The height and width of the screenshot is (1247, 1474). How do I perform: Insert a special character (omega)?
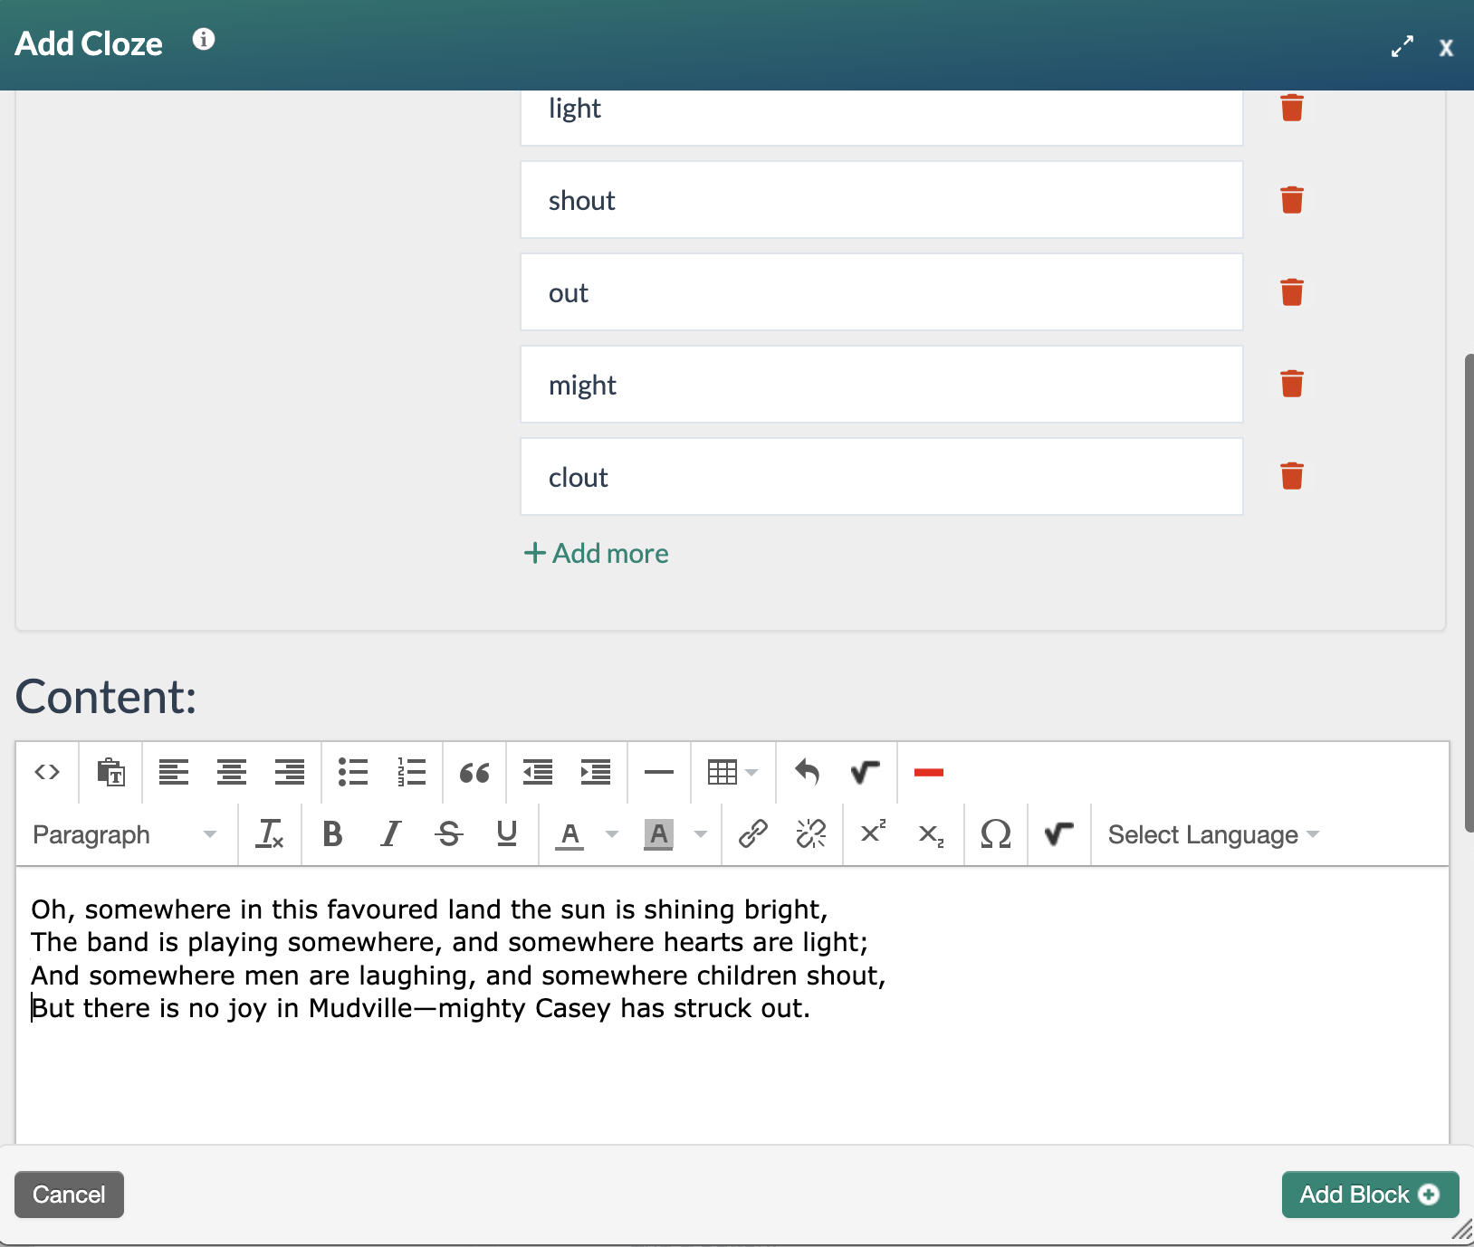coord(996,833)
